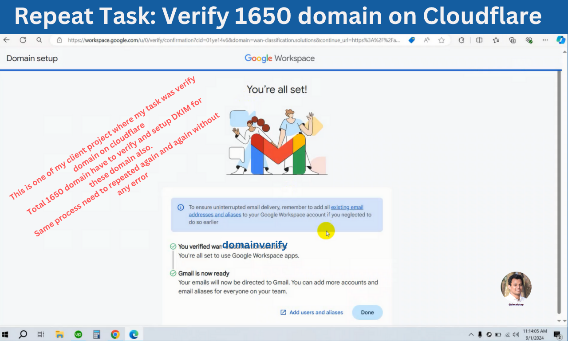Click the Done button
Viewport: 568px width, 341px height.
coord(367,312)
